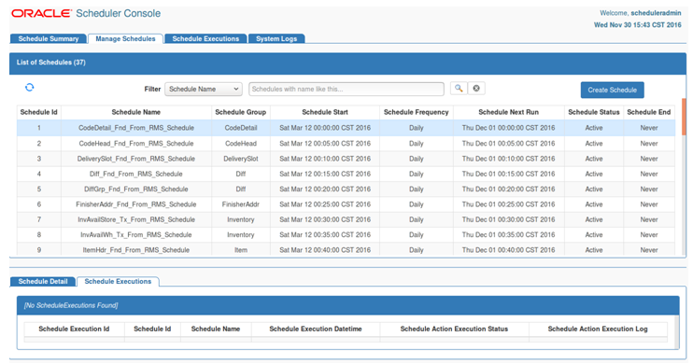Select the lower Schedule Executions tab

point(118,281)
